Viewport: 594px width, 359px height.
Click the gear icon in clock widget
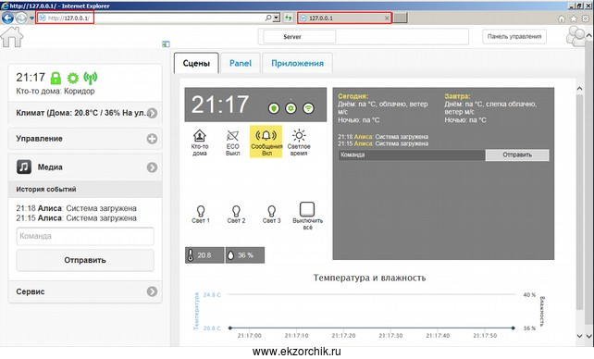pos(291,108)
